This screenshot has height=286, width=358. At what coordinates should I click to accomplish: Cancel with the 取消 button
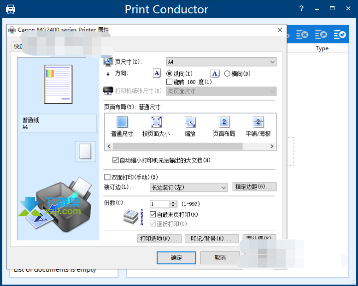220,258
